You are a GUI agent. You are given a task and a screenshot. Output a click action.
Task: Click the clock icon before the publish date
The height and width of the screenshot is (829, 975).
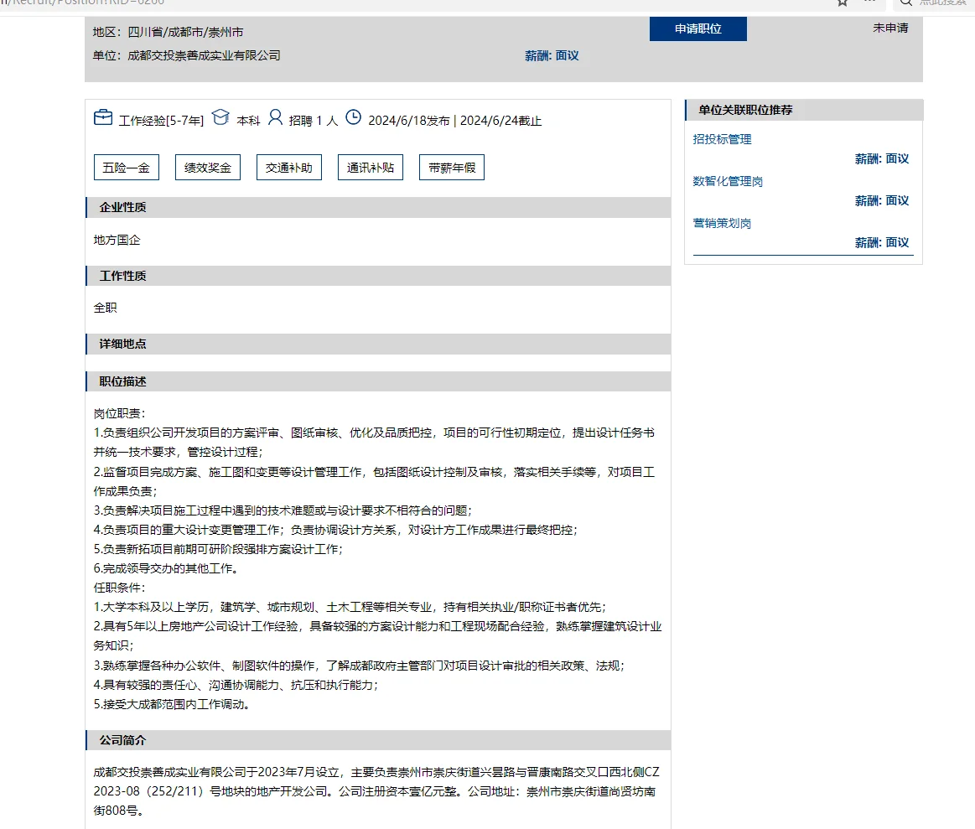coord(354,117)
